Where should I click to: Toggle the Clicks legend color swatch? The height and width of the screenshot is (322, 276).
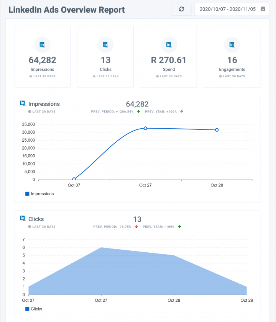(x=27, y=309)
